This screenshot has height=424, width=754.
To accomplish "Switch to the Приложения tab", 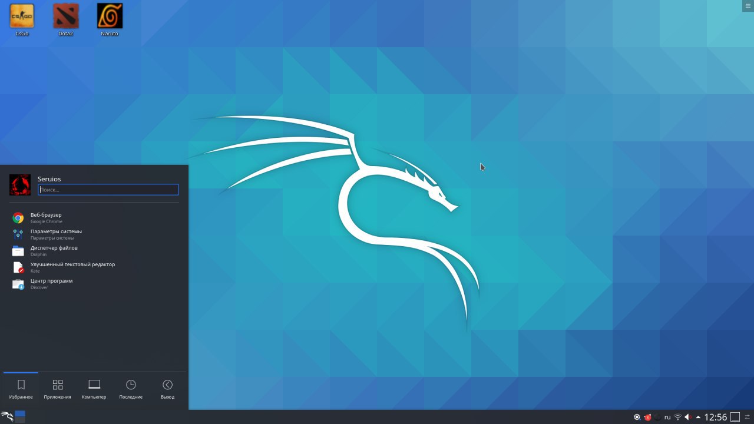I will [57, 389].
